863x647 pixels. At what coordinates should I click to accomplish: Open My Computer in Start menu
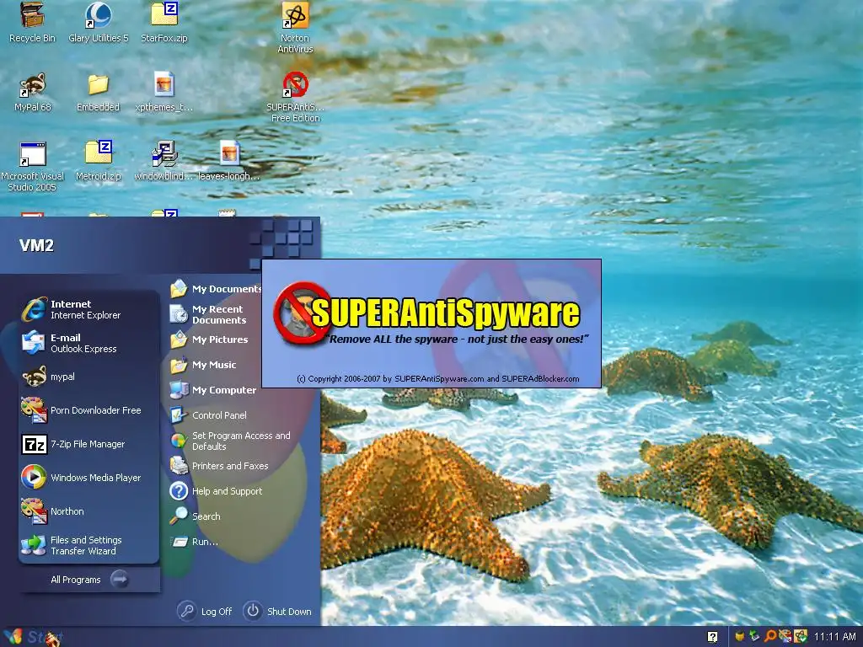click(215, 390)
